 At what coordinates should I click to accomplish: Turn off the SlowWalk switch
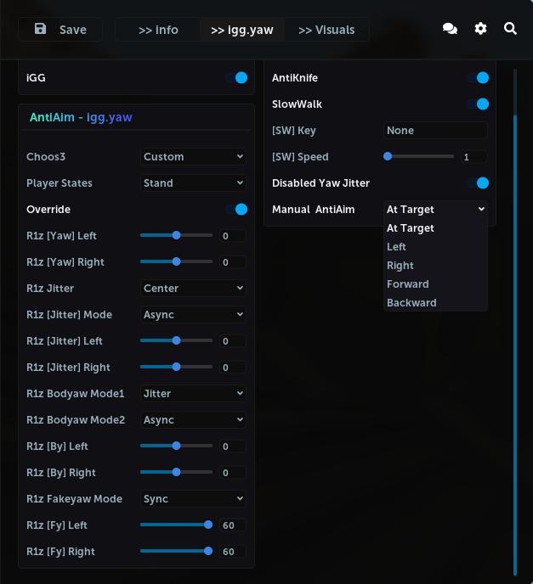pos(478,104)
